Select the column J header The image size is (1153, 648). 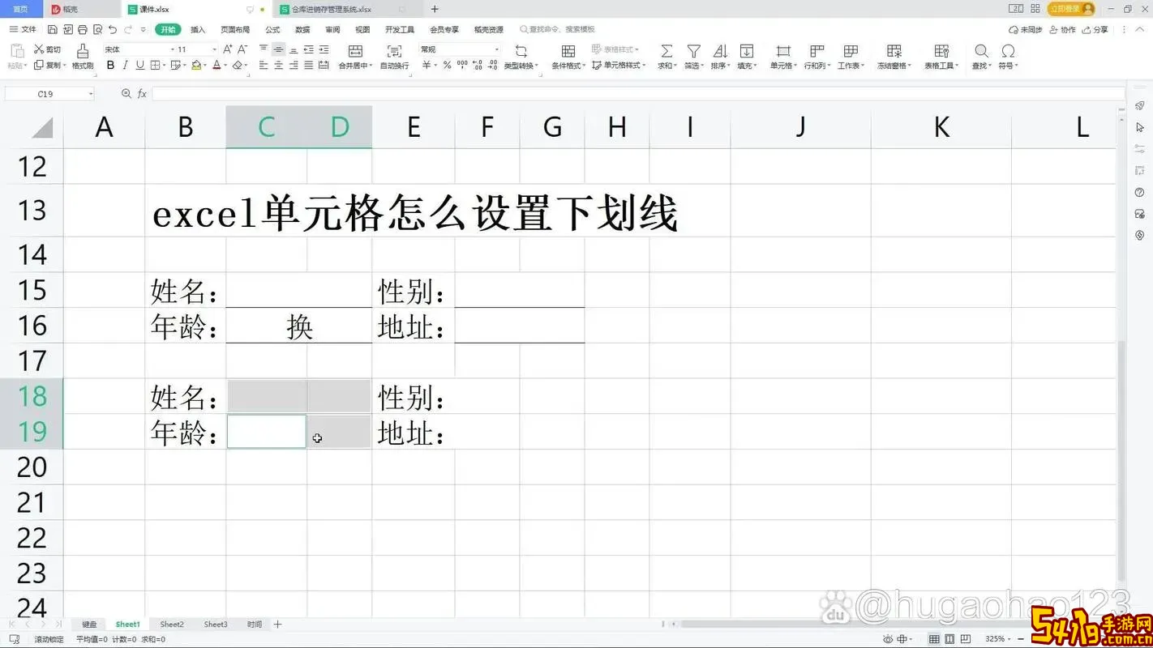(x=800, y=127)
